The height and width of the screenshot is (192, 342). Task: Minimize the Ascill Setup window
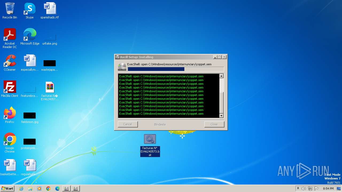coord(215,57)
